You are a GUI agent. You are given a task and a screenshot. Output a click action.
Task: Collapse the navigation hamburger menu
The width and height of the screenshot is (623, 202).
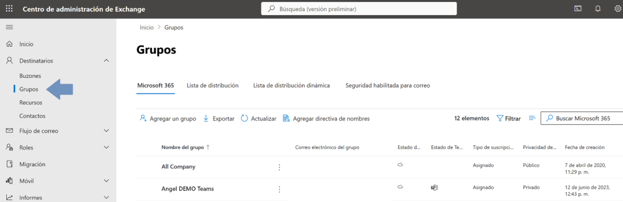pyautogui.click(x=9, y=27)
